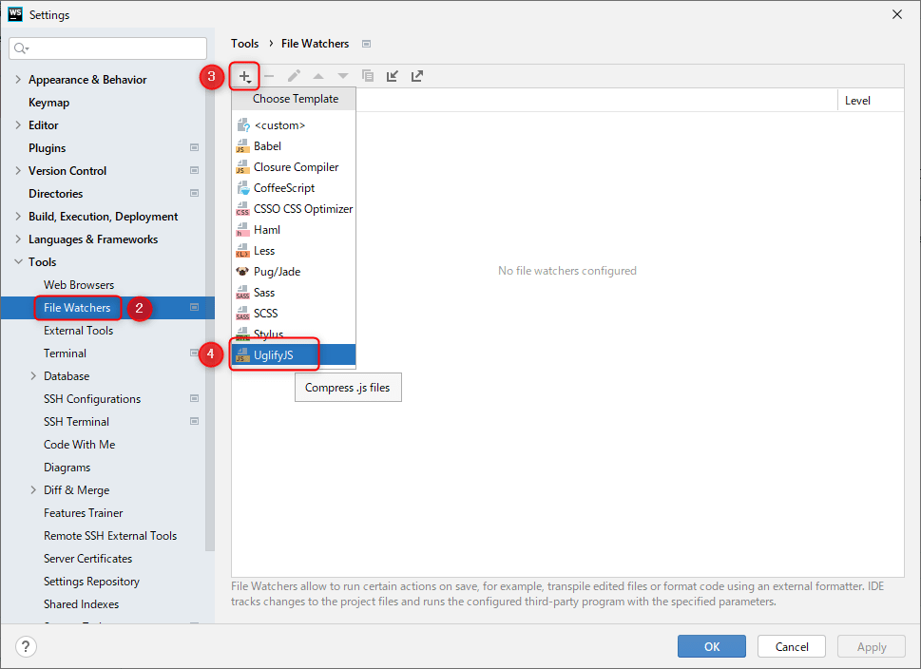
Task: Click the Copy watcher icon
Action: (x=368, y=76)
